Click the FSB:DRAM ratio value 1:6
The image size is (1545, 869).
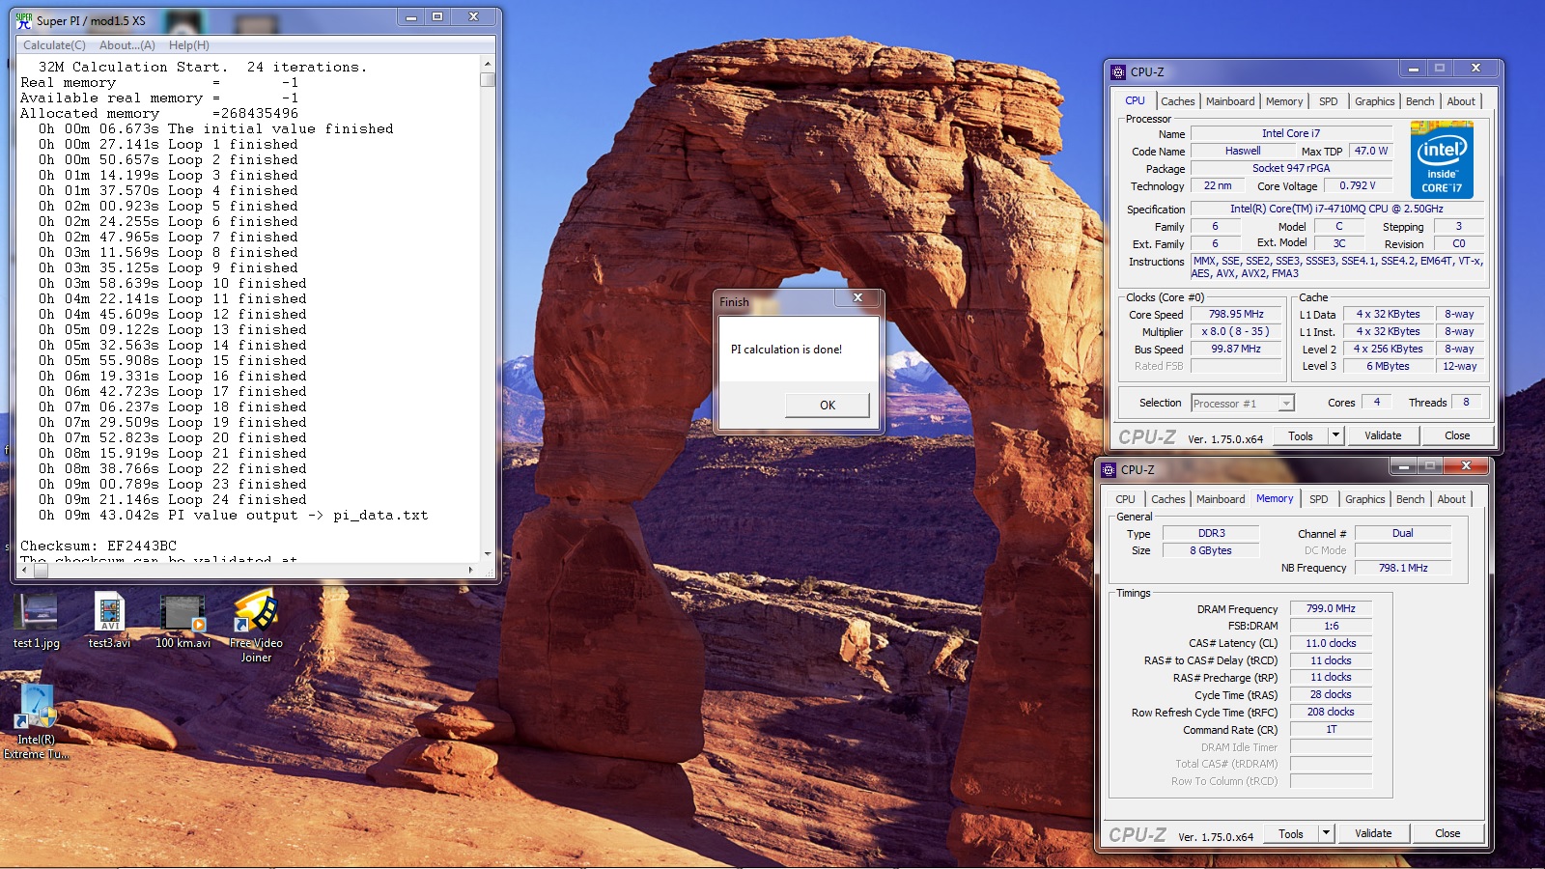pyautogui.click(x=1331, y=626)
